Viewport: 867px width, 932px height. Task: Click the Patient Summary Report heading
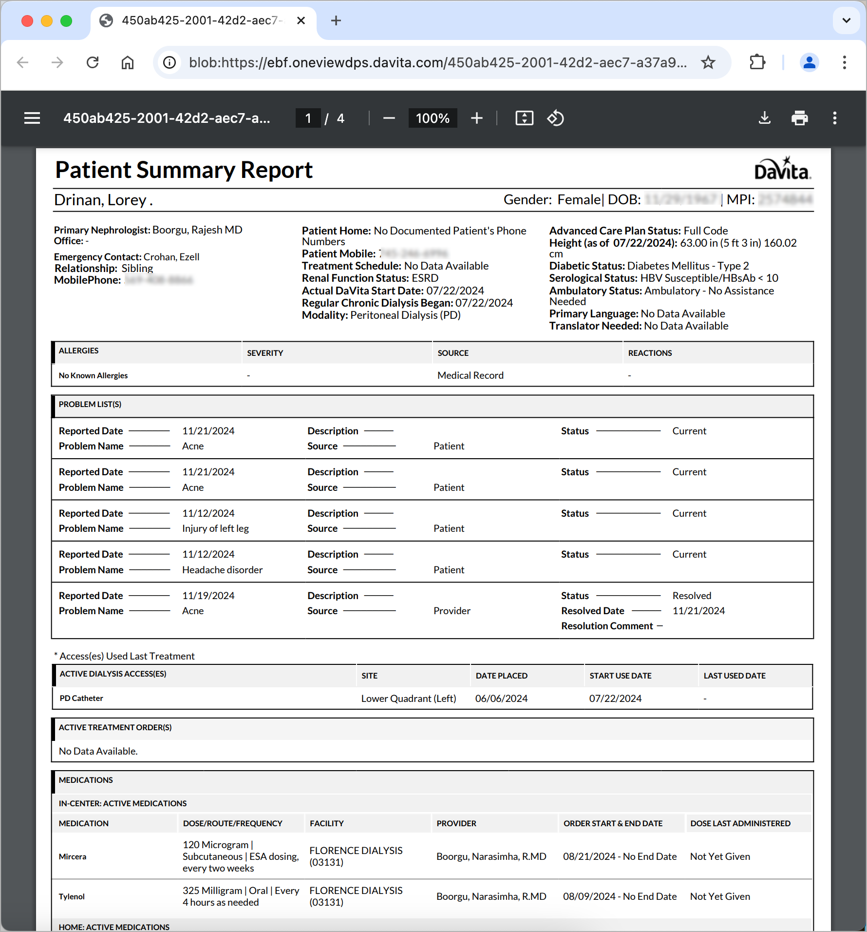coord(184,170)
